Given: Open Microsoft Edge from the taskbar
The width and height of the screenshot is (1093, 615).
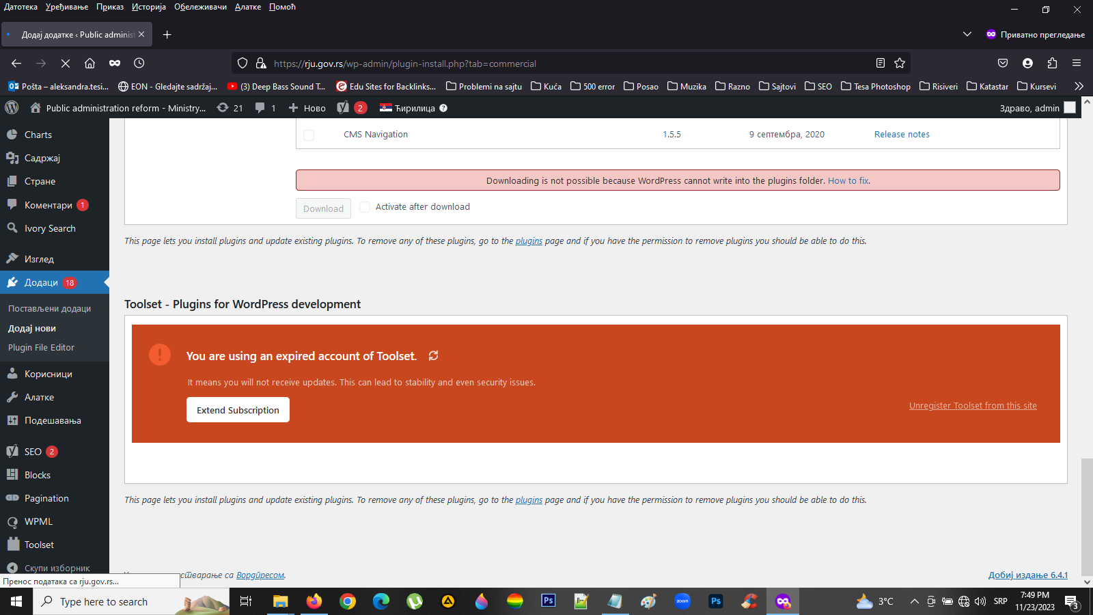Looking at the screenshot, I should coord(381,601).
